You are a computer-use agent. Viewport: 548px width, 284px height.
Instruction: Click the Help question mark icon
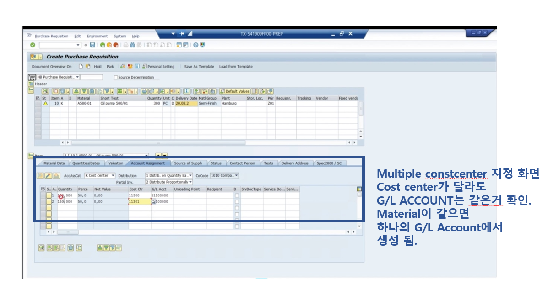196,45
